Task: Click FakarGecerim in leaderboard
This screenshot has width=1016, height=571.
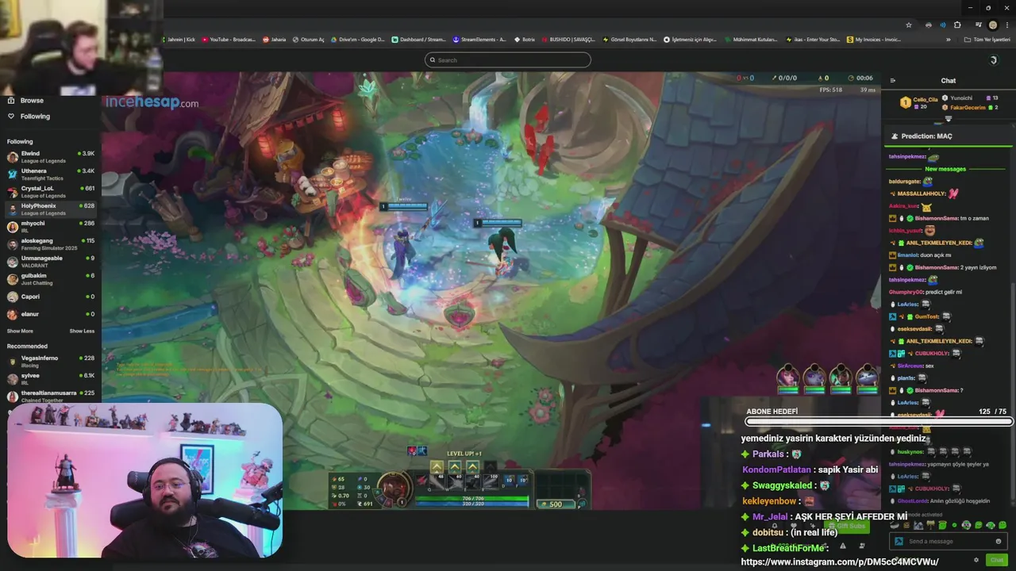Action: click(968, 108)
